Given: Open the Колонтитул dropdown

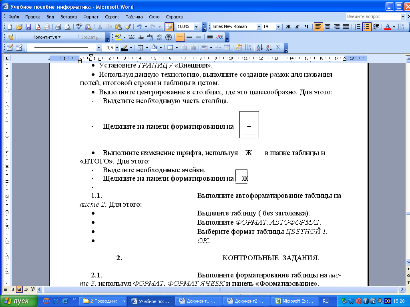Looking at the screenshot, I should [46, 37].
